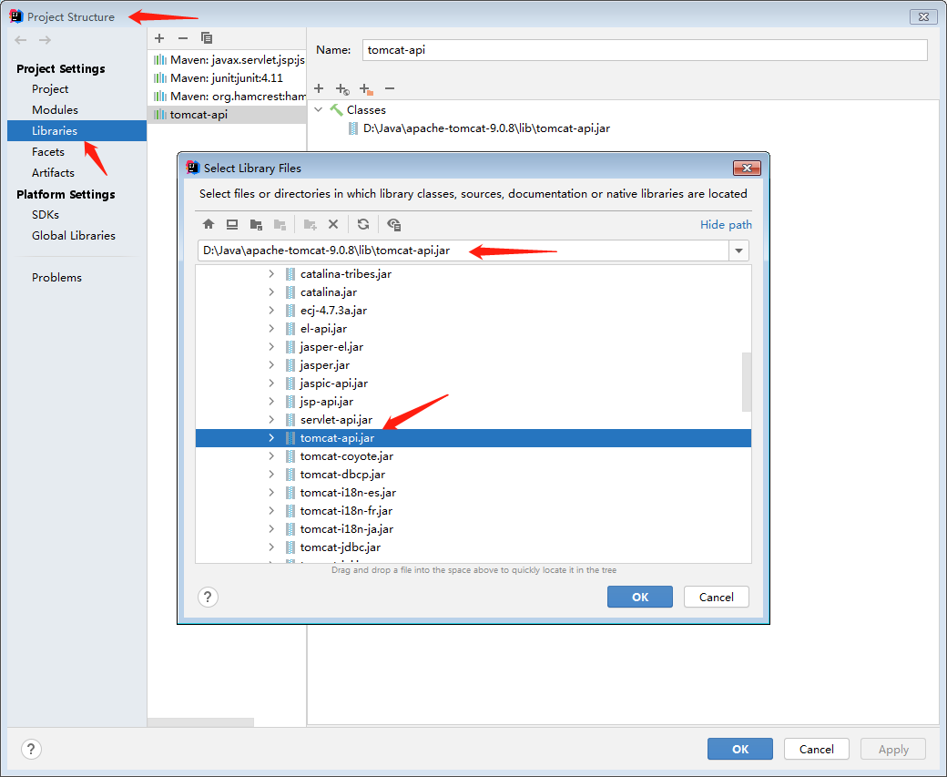The image size is (947, 777).
Task: Collapse the Classes node
Action: point(319,110)
